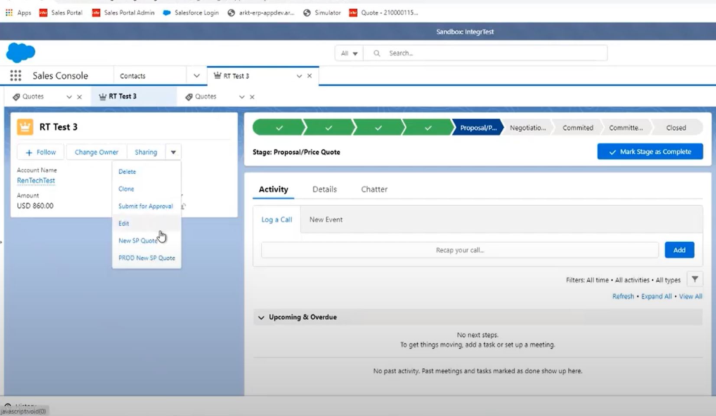Open the activity filter funnel icon
This screenshot has height=416, width=716.
[695, 279]
